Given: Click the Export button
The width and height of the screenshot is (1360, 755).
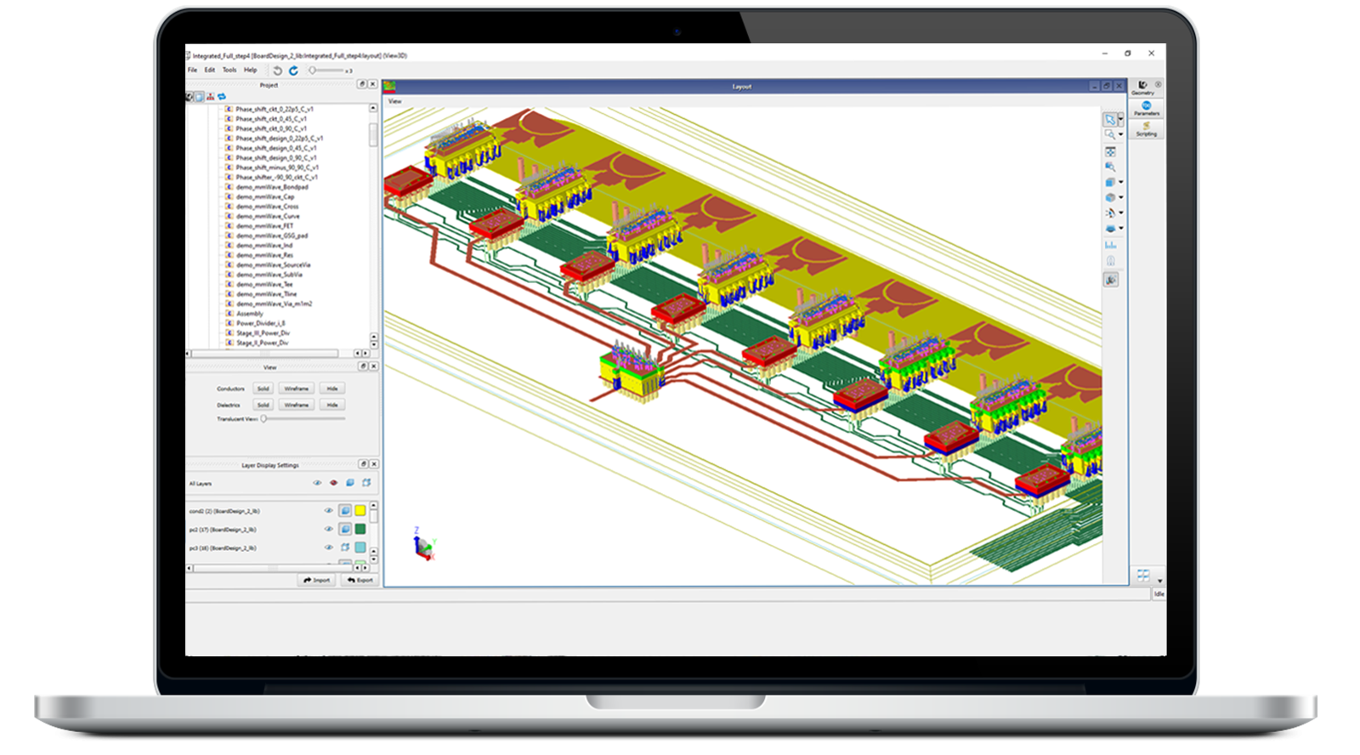Looking at the screenshot, I should click(360, 580).
